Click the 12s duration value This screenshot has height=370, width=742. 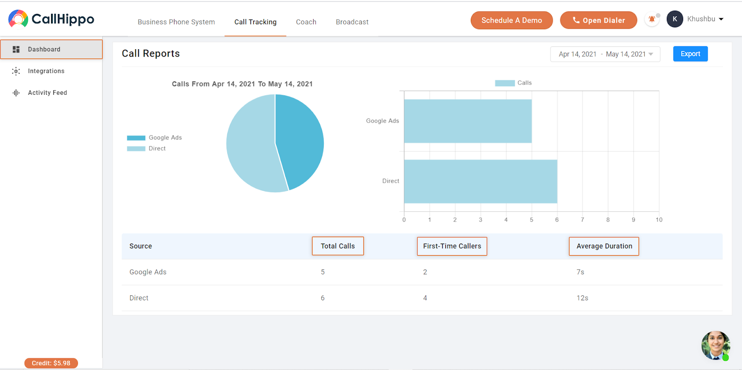click(582, 298)
